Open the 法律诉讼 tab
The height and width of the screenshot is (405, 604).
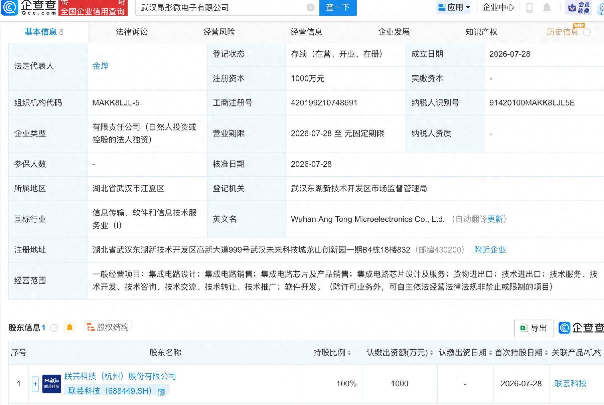click(132, 32)
